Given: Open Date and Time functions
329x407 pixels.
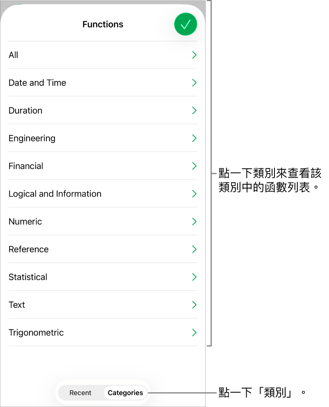Looking at the screenshot, I should point(37,83).
